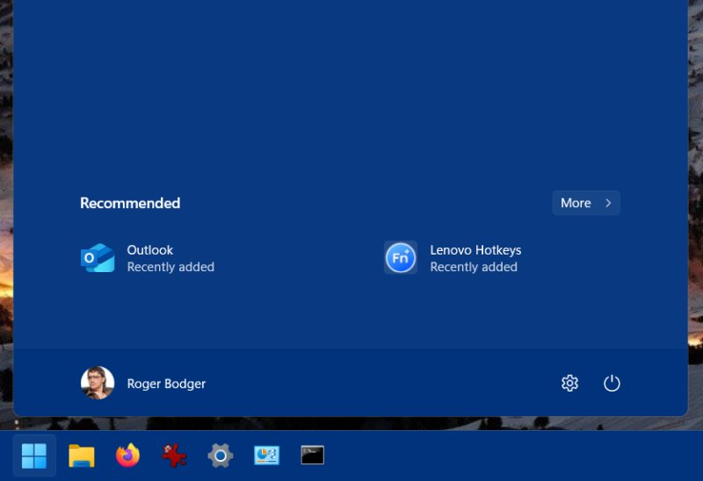Click the Power button in Start menu
This screenshot has width=703, height=481.
pos(612,384)
